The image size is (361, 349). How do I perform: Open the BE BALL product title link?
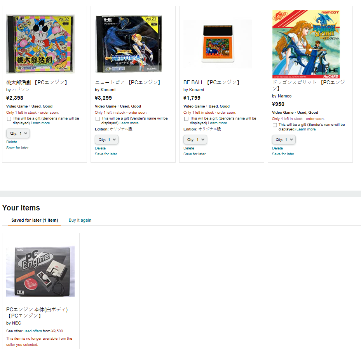(211, 82)
